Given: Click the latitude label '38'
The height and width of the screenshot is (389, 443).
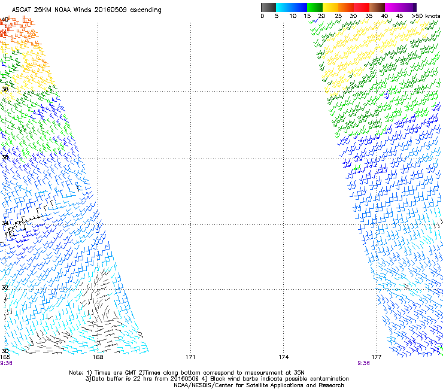Looking at the screenshot, I should [5, 89].
